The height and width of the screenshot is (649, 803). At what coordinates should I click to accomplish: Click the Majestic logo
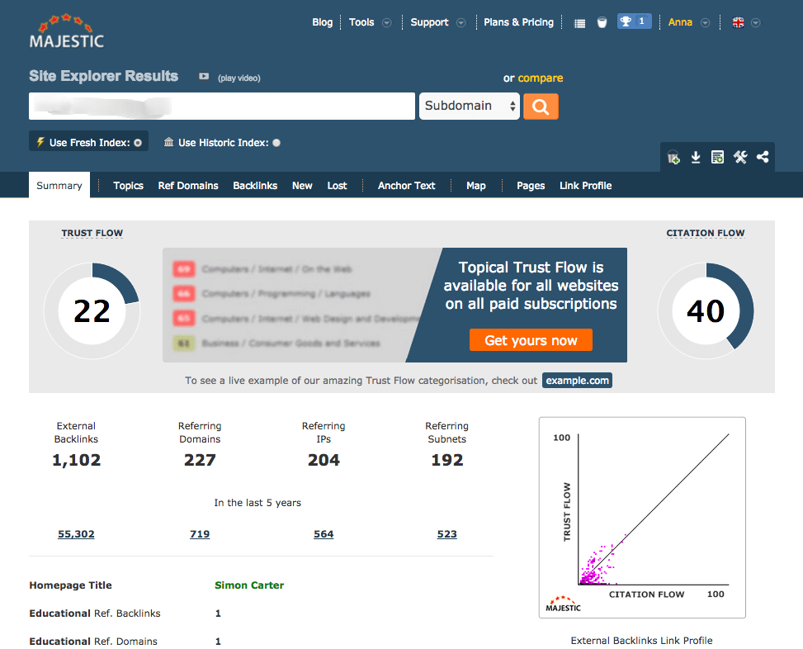tap(67, 31)
